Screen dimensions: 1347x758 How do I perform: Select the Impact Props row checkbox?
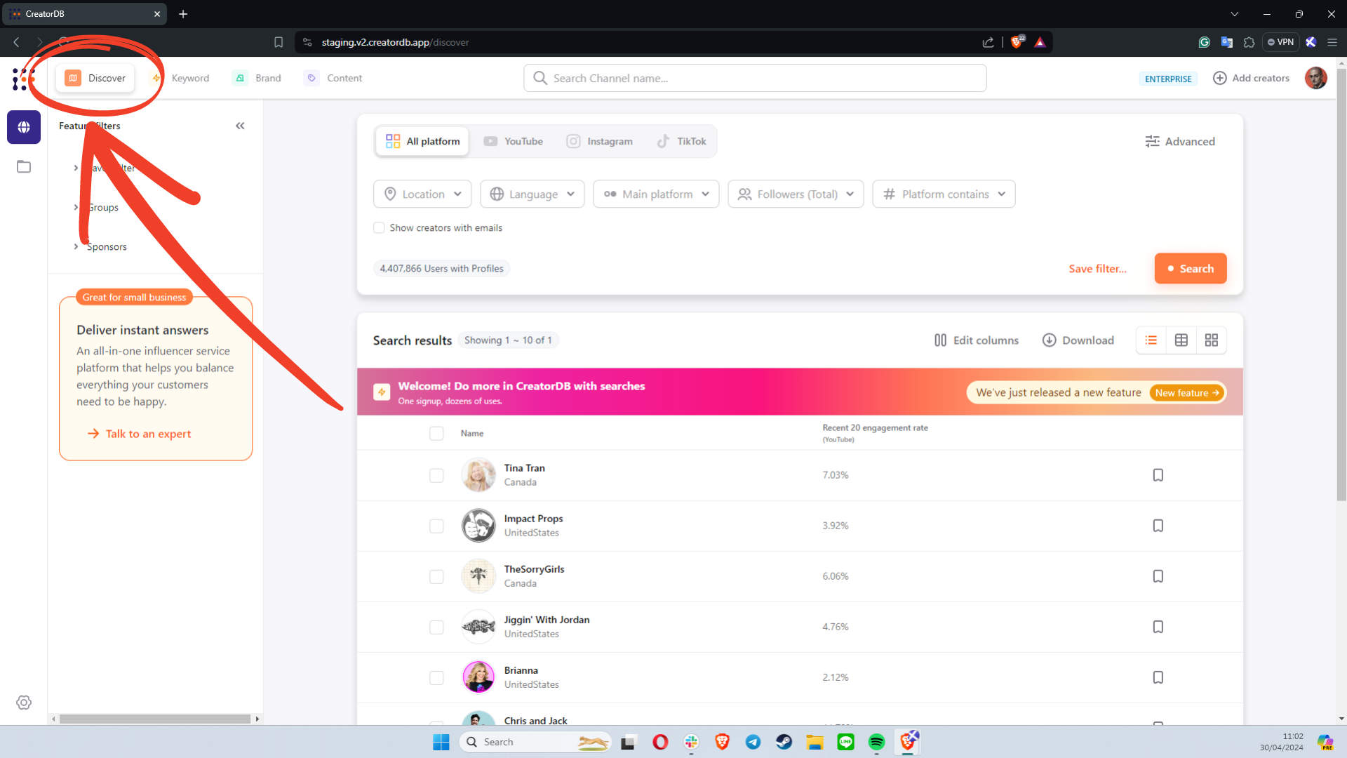pos(436,526)
